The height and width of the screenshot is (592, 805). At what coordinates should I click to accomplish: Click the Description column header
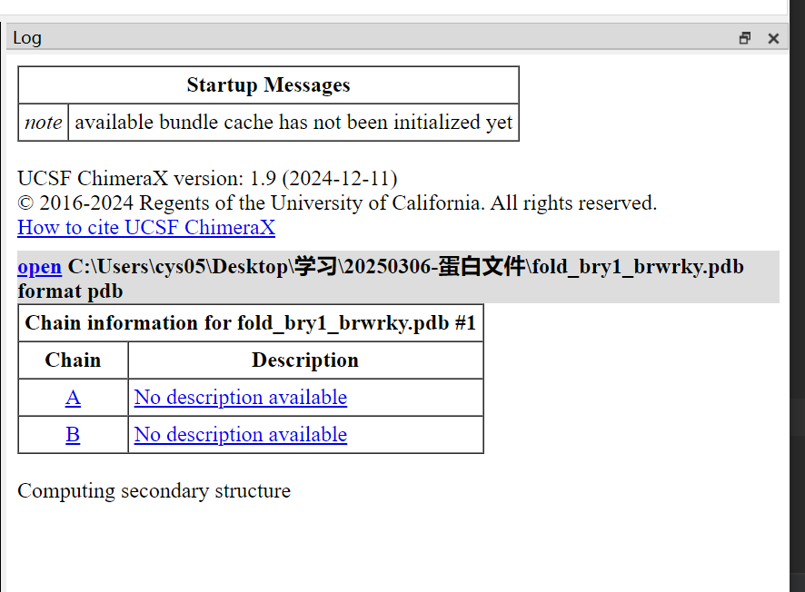point(305,360)
